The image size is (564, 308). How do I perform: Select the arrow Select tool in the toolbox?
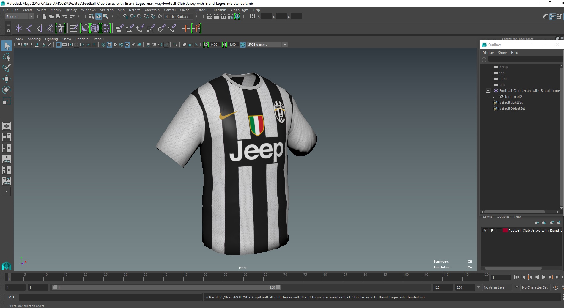[x=7, y=46]
